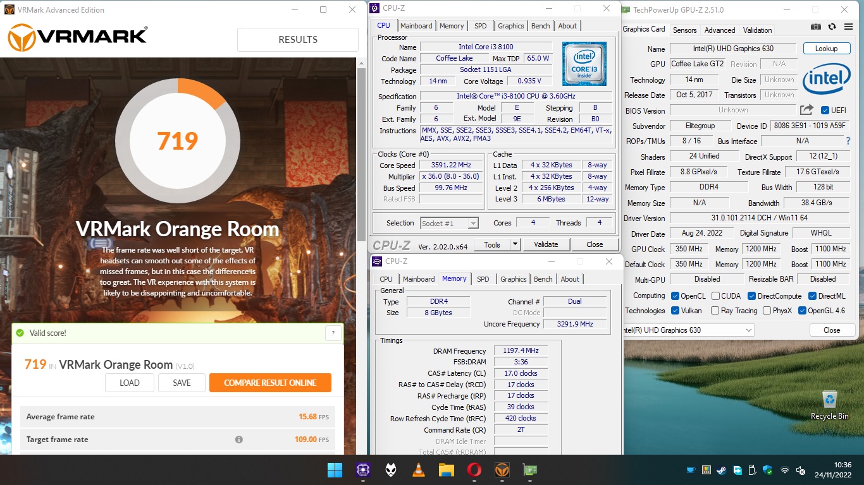Open VLC media player from taskbar
This screenshot has width=864, height=485.
[418, 470]
